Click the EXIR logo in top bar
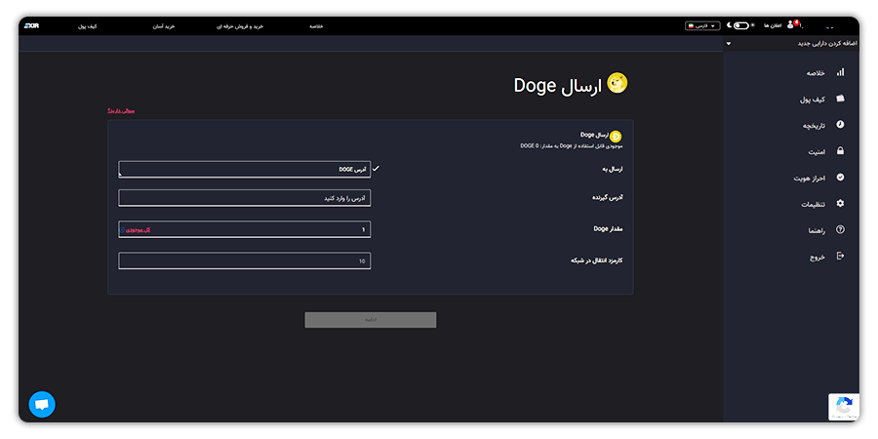The width and height of the screenshot is (878, 439). (31, 25)
